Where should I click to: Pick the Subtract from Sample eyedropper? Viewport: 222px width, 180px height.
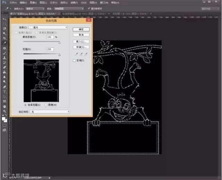(x=86, y=54)
